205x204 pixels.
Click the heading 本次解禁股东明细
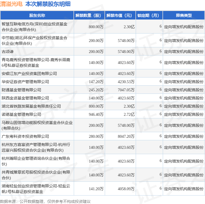(48, 4)
